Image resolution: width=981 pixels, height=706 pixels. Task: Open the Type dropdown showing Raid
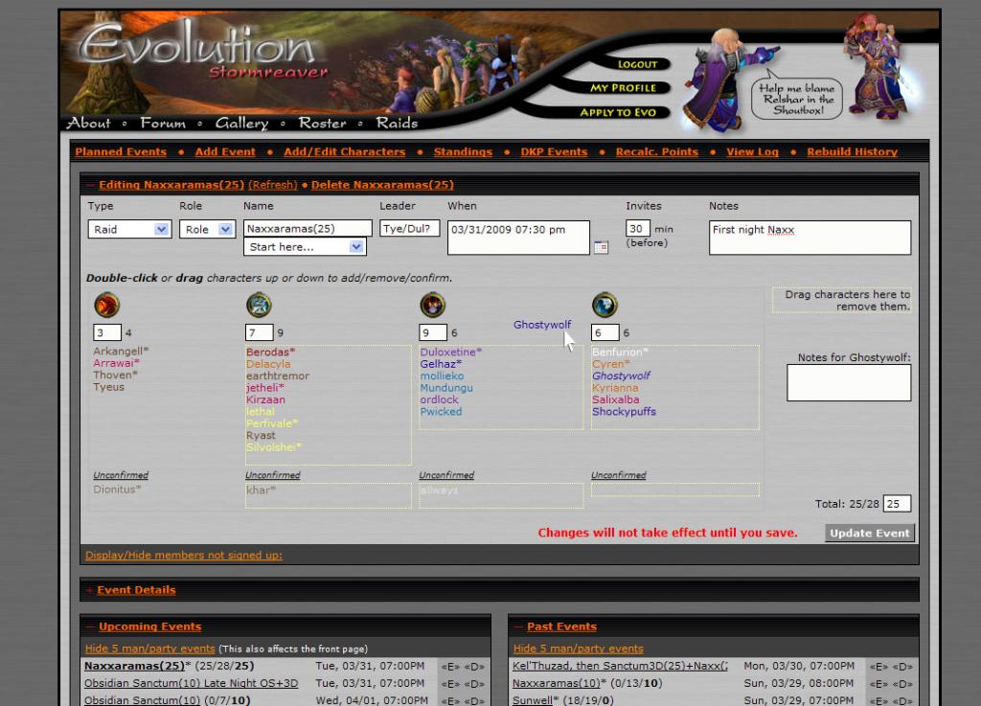point(129,230)
